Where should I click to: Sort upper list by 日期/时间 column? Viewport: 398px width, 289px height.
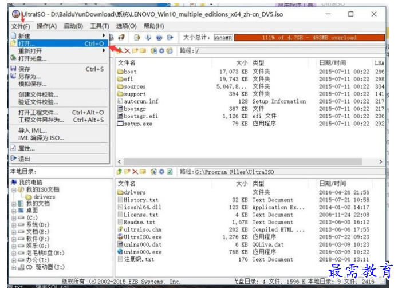(x=333, y=63)
